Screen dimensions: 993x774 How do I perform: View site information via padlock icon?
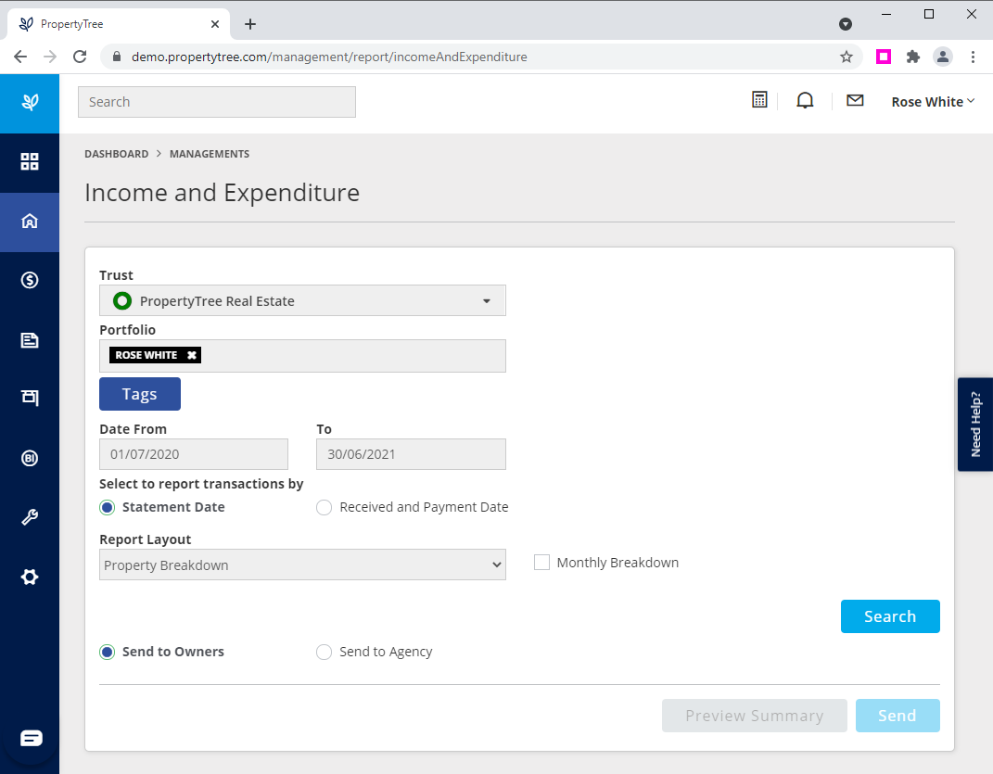(117, 57)
